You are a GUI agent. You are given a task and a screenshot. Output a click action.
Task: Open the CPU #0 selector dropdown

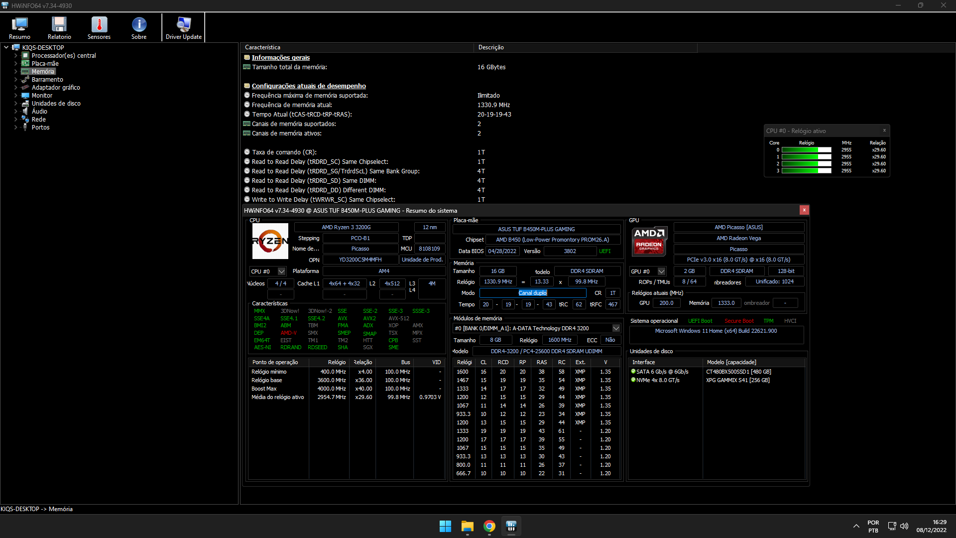click(281, 271)
